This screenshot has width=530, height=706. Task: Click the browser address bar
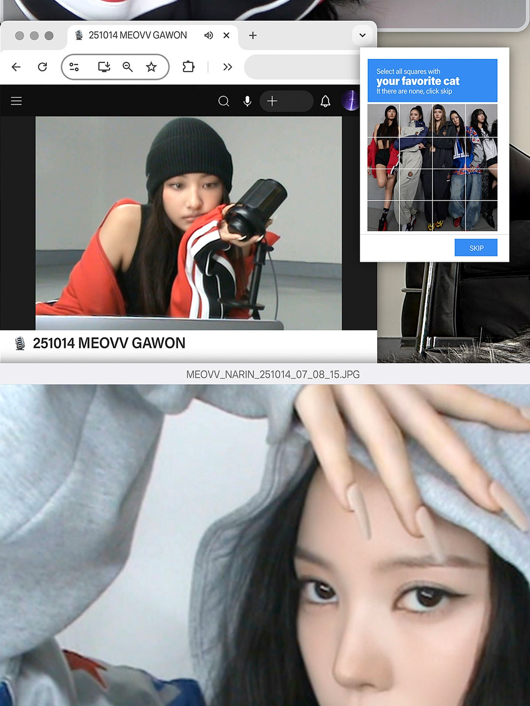pos(302,67)
